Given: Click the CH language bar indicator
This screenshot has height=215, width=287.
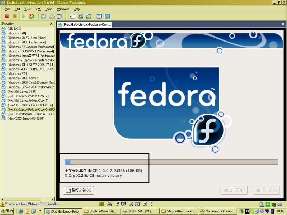Looking at the screenshot, I should [101, 204].
